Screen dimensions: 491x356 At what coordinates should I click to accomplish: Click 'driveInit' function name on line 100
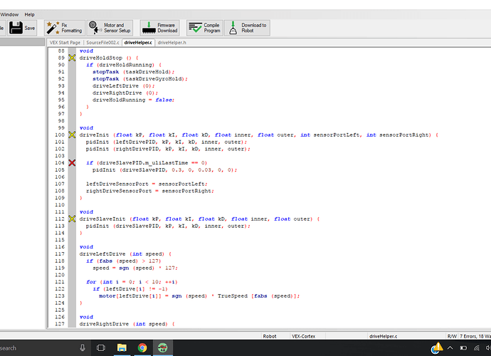94,135
